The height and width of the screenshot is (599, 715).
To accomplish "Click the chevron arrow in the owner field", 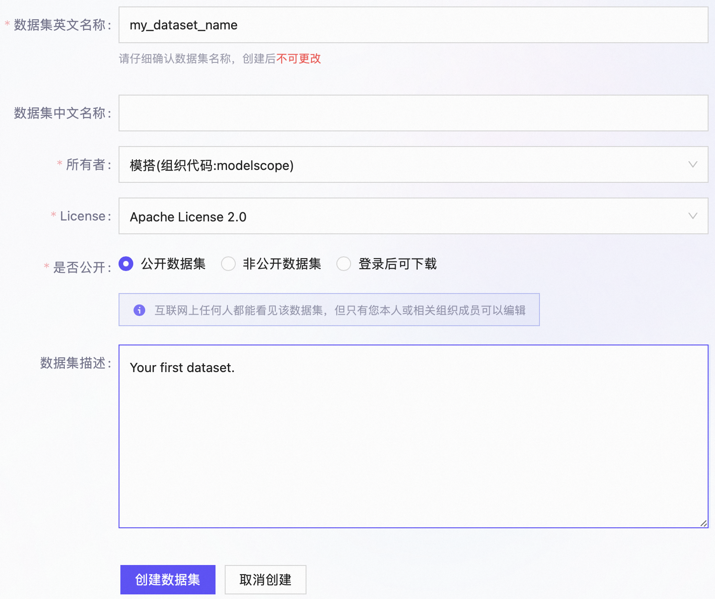I will pyautogui.click(x=693, y=164).
